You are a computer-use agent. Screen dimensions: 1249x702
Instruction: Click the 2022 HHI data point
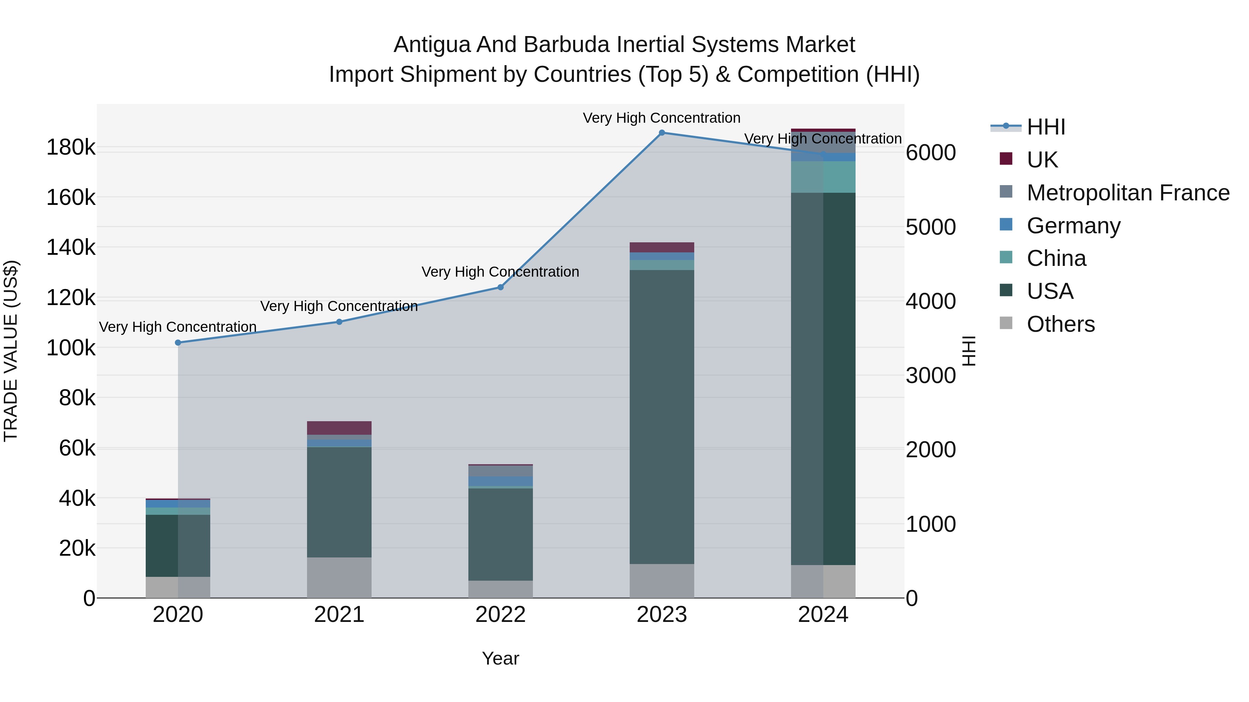click(x=501, y=287)
